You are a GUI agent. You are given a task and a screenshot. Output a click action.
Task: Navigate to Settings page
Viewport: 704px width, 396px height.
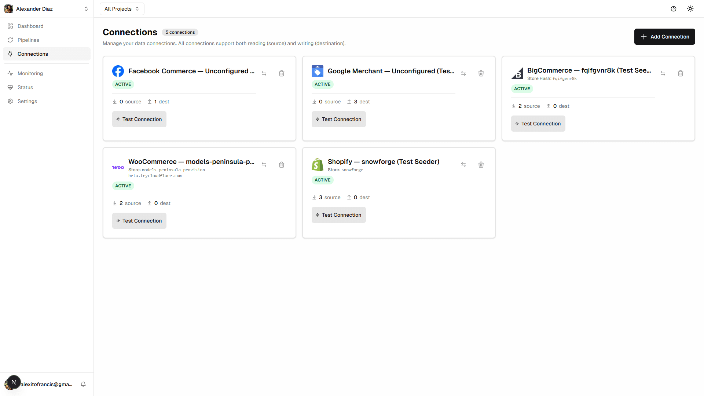click(27, 101)
